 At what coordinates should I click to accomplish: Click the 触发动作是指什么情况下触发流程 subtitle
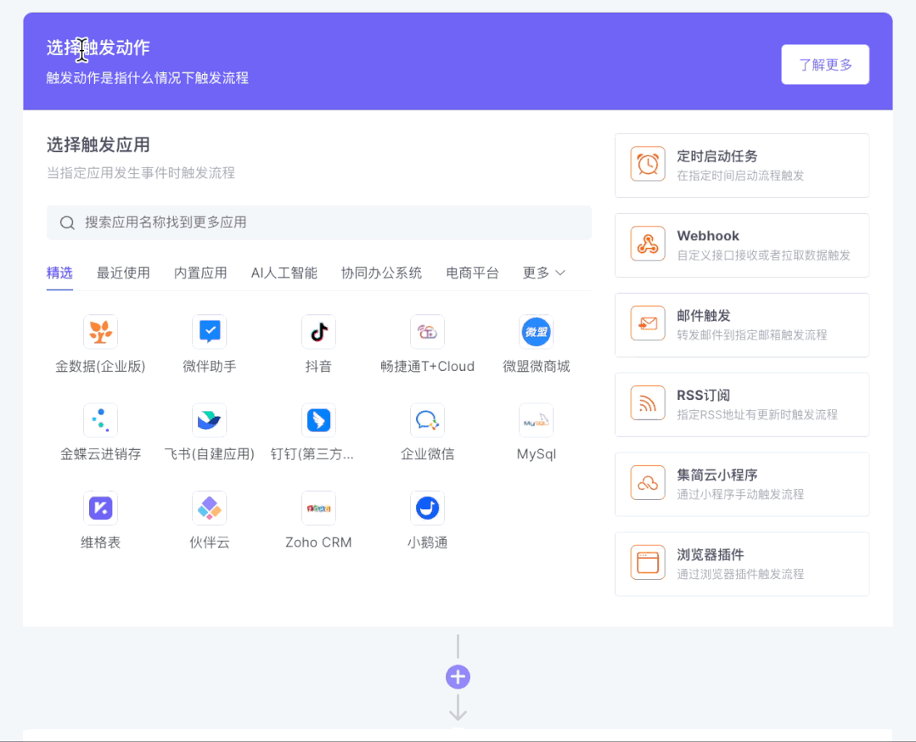pos(147,78)
